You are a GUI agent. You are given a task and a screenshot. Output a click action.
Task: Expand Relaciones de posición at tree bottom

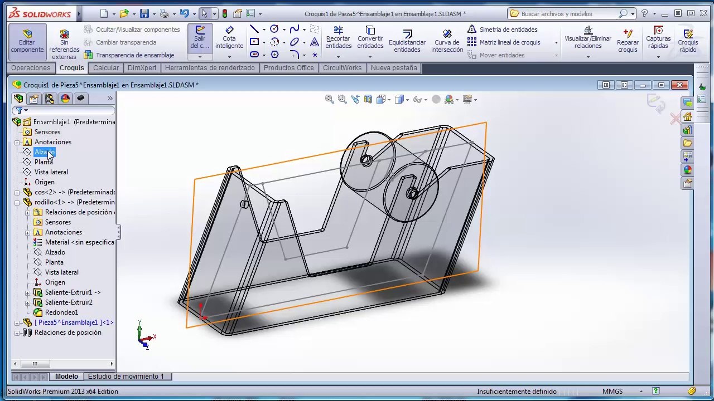pos(17,332)
